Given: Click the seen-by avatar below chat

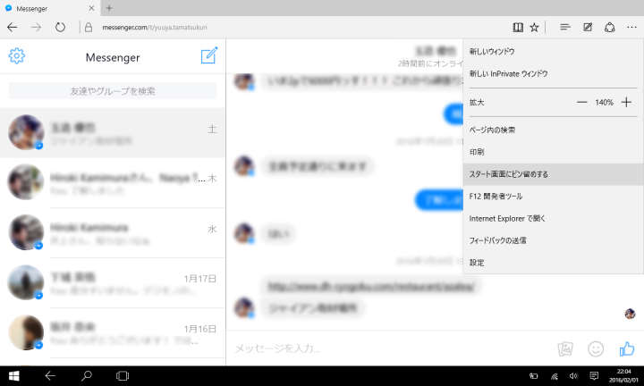Looking at the screenshot, I should pos(630,314).
